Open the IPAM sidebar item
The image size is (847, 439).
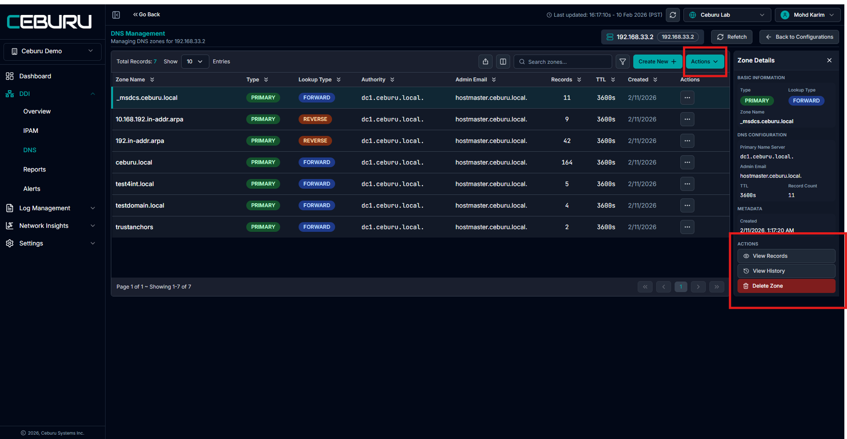[31, 131]
